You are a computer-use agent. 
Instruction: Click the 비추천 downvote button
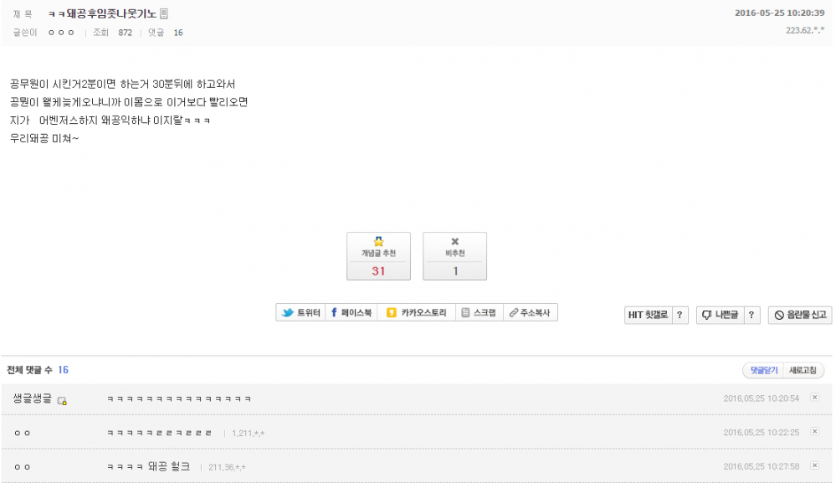pyautogui.click(x=454, y=256)
